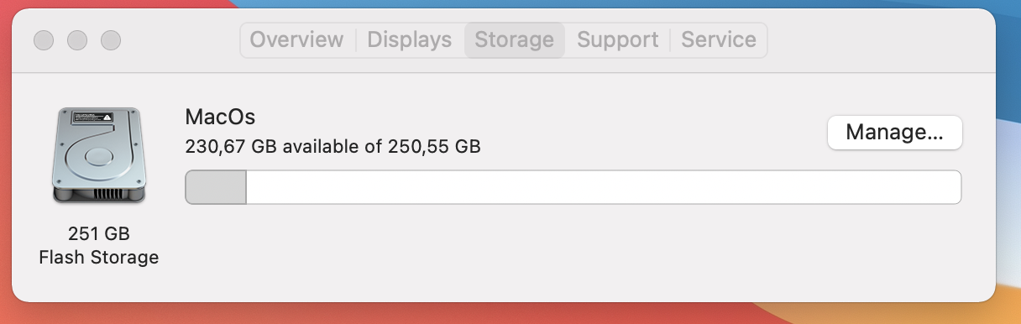Screen dimensions: 1021x324
Task: Click the flash storage drive icon
Action: coord(99,155)
